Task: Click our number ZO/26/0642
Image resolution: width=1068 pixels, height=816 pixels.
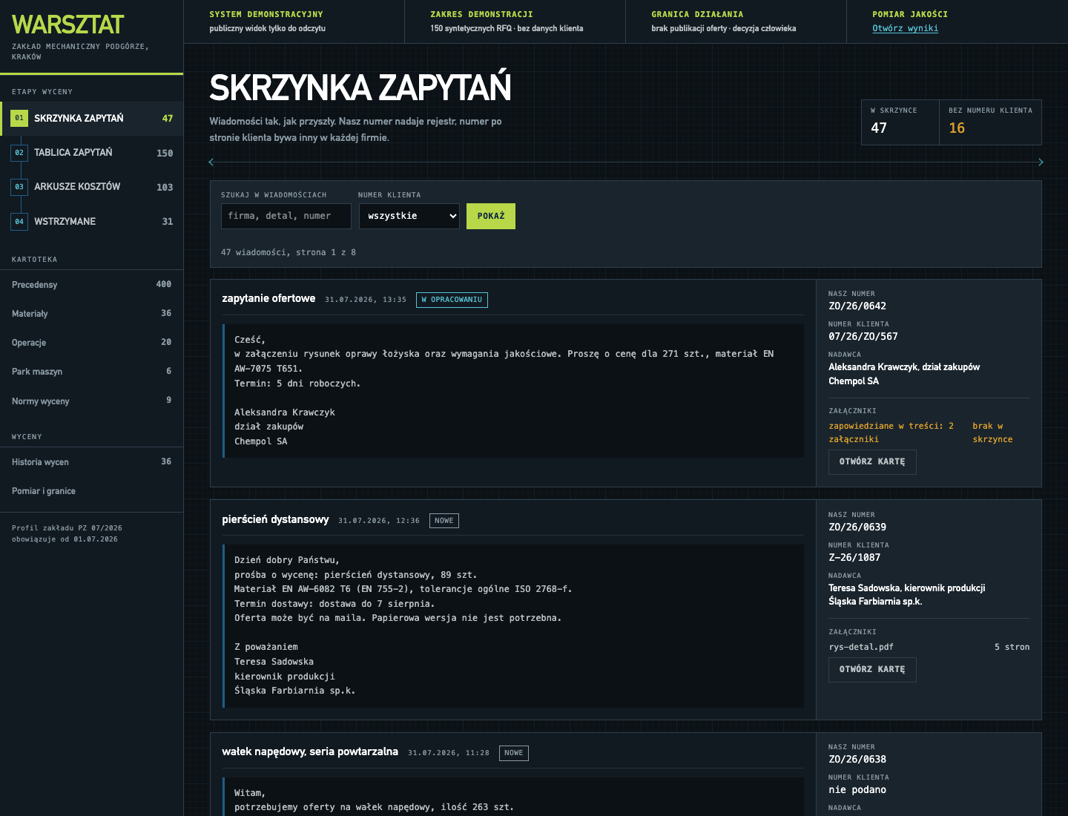Action: 857,306
